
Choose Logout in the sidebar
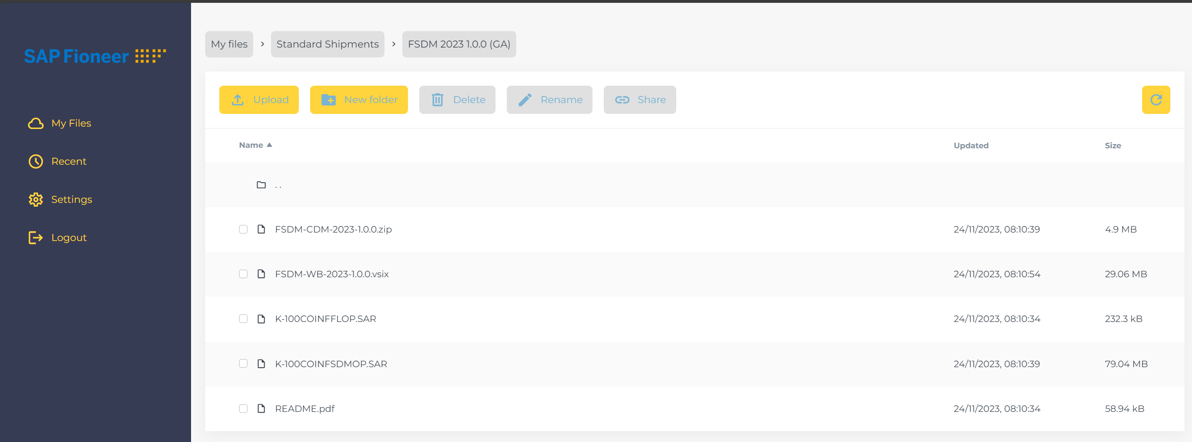click(x=69, y=238)
